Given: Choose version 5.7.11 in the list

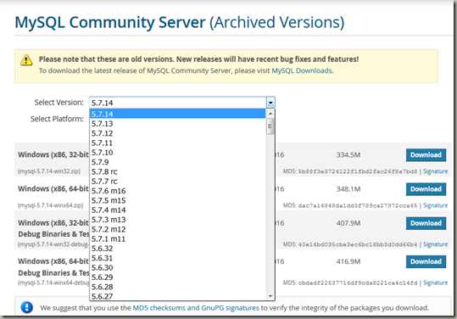Looking at the screenshot, I should [x=177, y=143].
